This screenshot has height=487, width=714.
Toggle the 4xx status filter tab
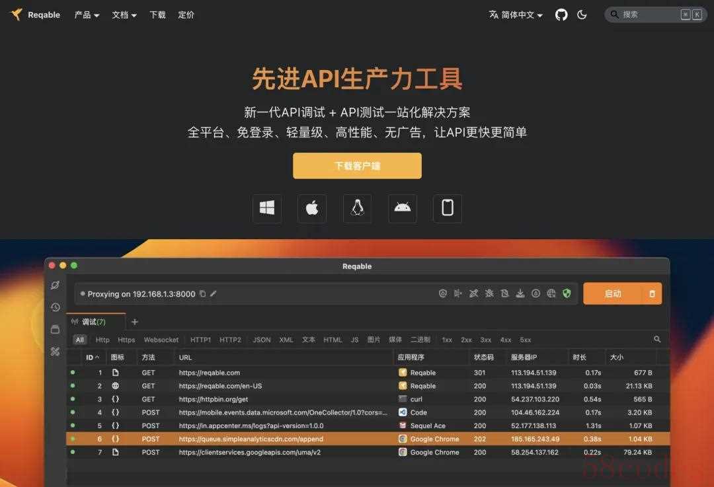[x=506, y=340]
